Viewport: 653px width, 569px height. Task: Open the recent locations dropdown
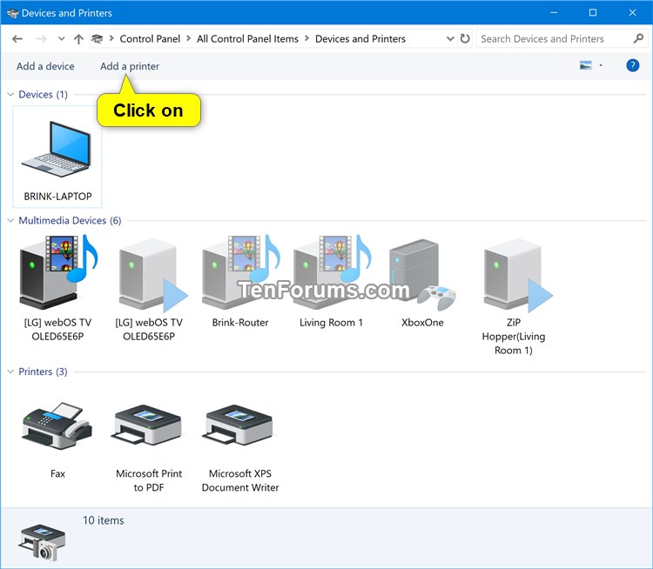click(x=61, y=39)
